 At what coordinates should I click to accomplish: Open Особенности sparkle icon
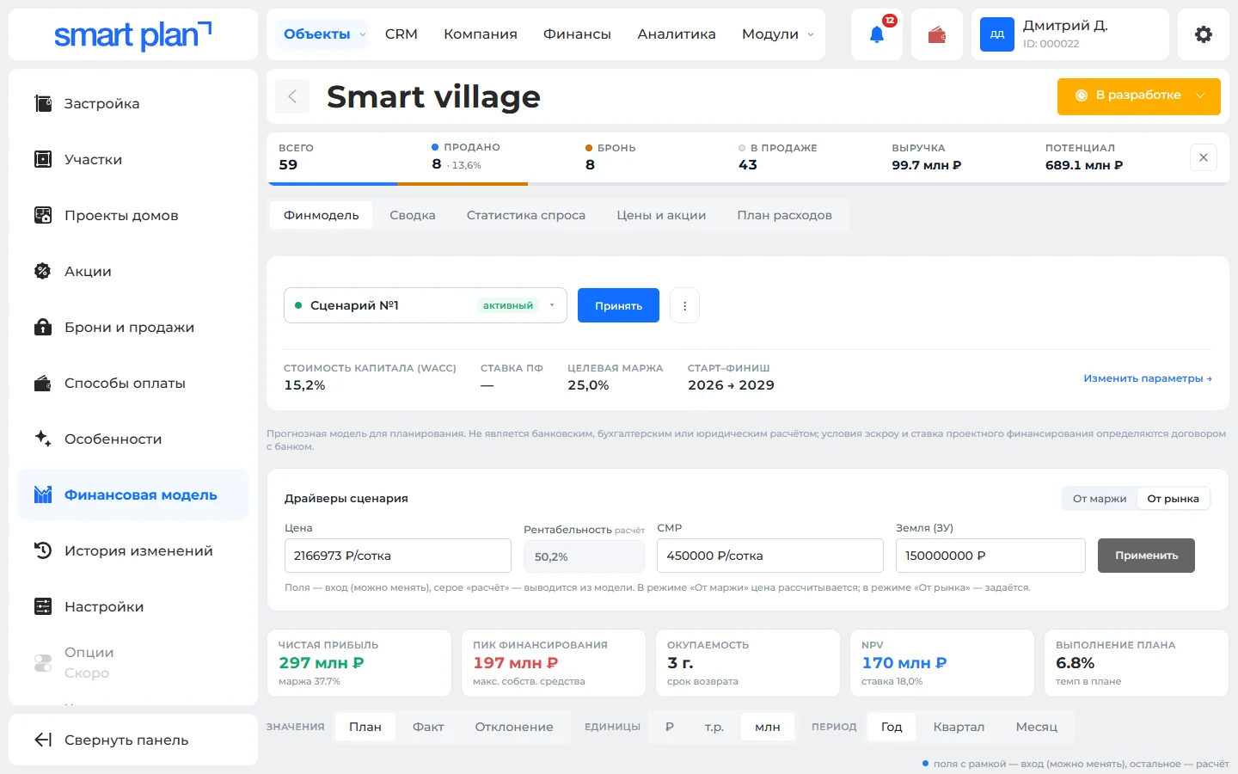43,439
